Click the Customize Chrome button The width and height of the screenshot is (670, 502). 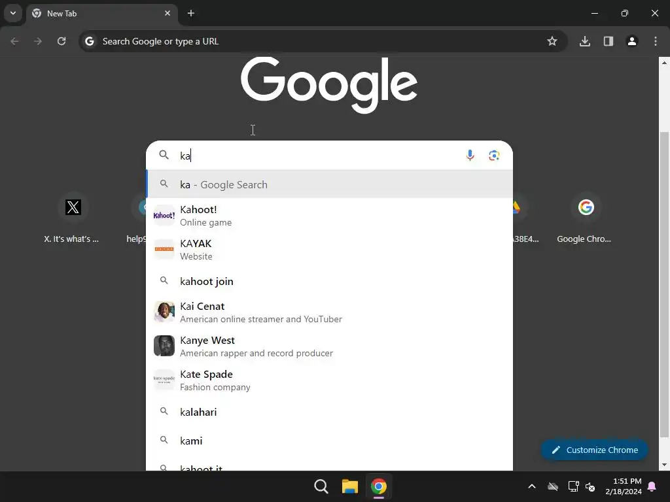point(594,450)
